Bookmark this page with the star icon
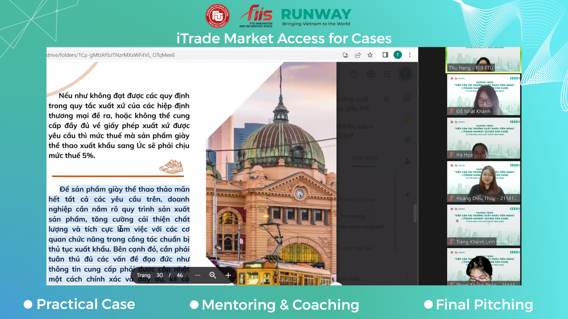 [370, 55]
